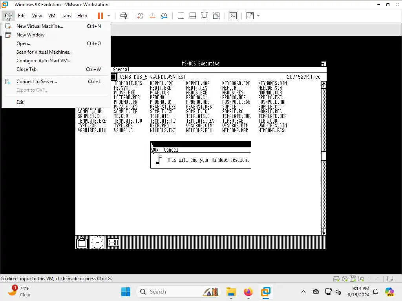Viewport: 402px width, 301px height.
Task: Select file MSDOS.EXE
Action: coord(197,92)
